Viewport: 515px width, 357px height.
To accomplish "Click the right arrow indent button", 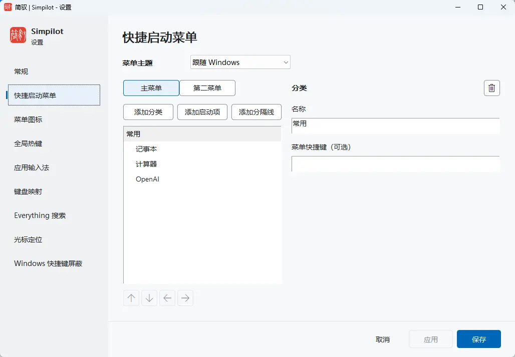I will [185, 298].
